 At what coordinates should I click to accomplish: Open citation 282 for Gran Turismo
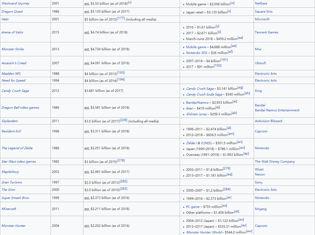tap(123, 182)
